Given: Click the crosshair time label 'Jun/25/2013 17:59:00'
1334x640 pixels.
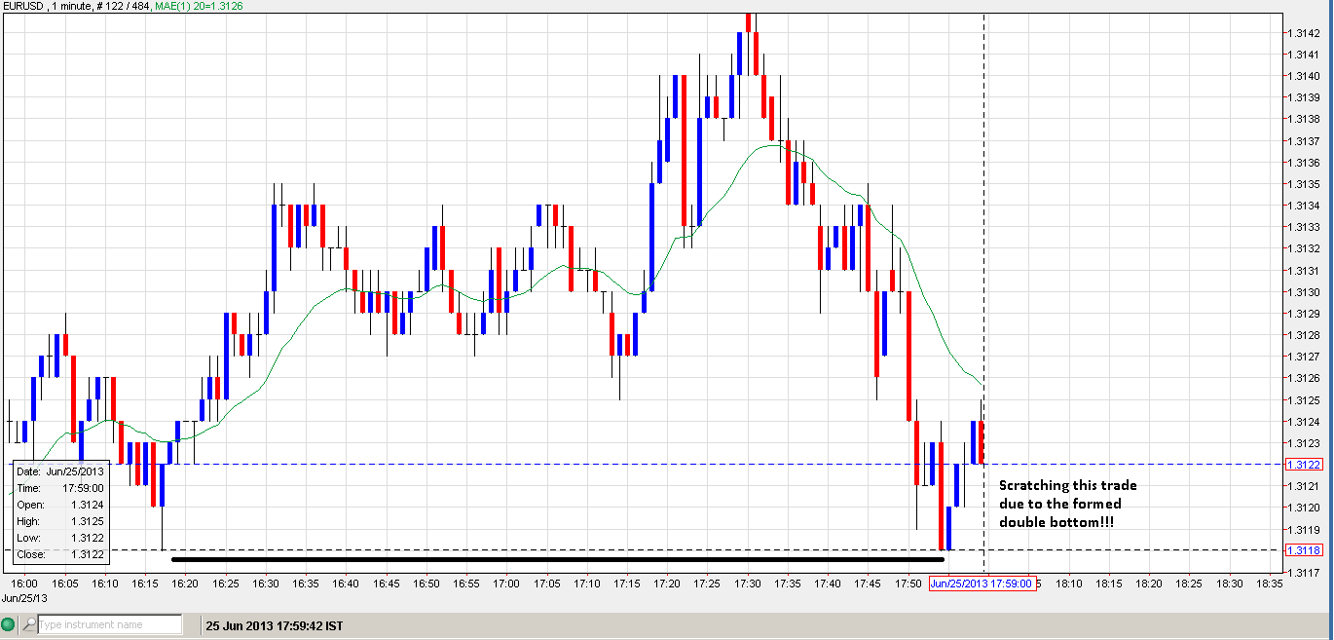Looking at the screenshot, I should pyautogui.click(x=982, y=584).
